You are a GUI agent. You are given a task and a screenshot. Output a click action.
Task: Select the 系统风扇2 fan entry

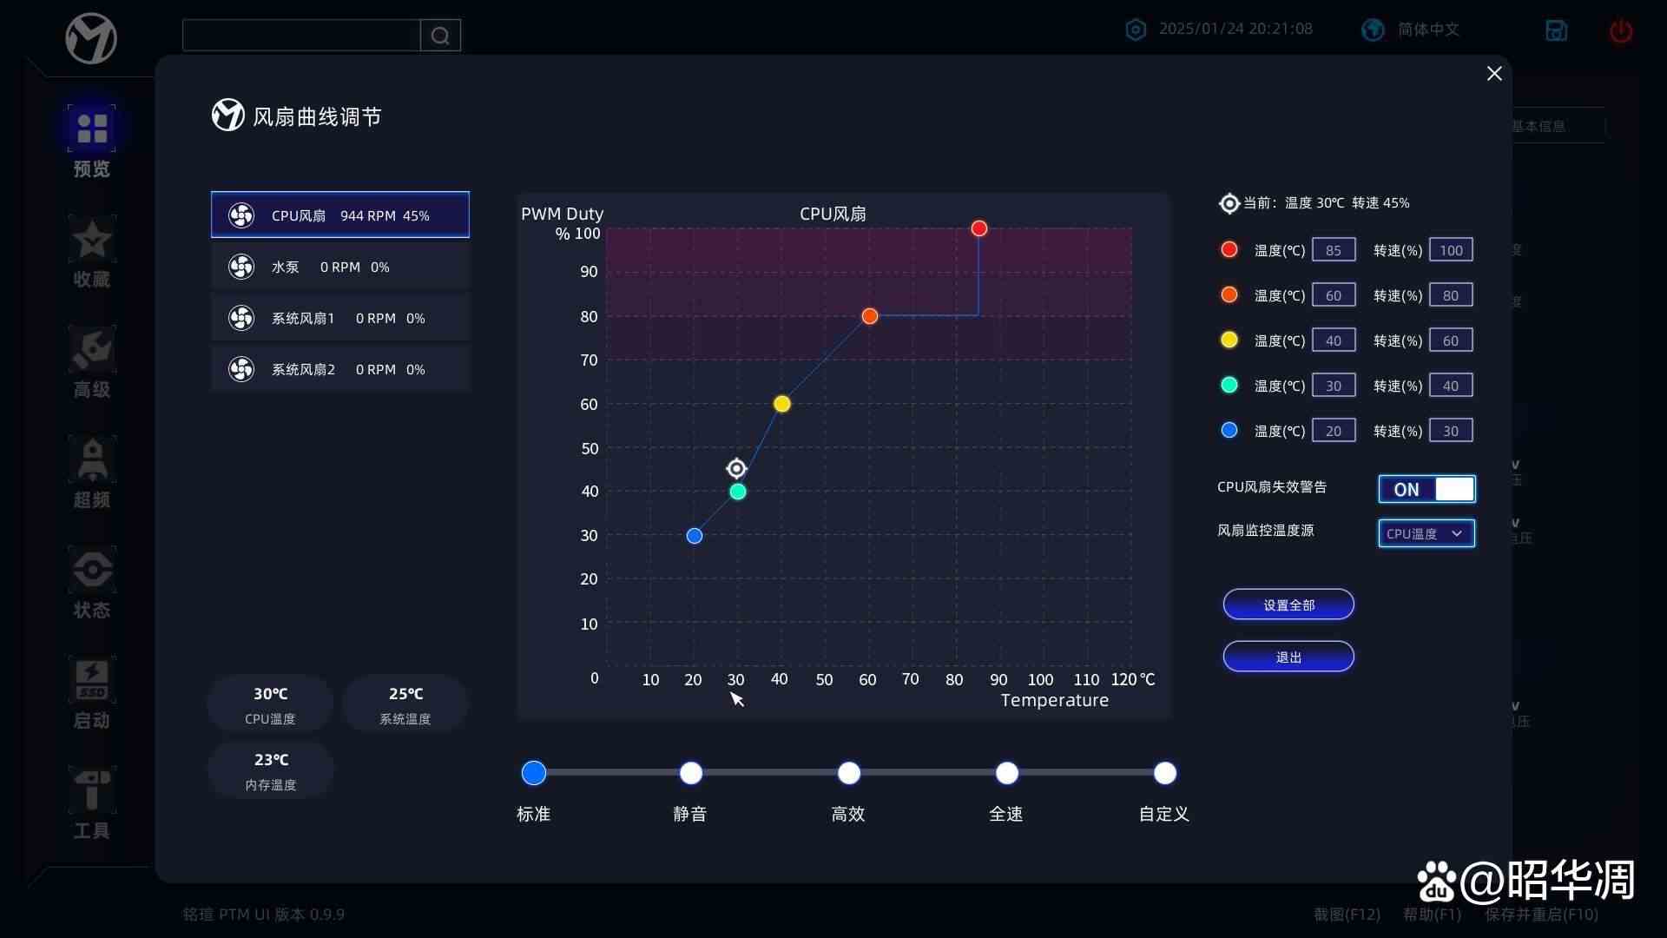tap(340, 369)
